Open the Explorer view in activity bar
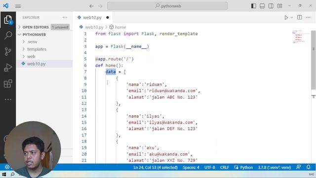The width and height of the screenshot is (316, 178). [8, 20]
